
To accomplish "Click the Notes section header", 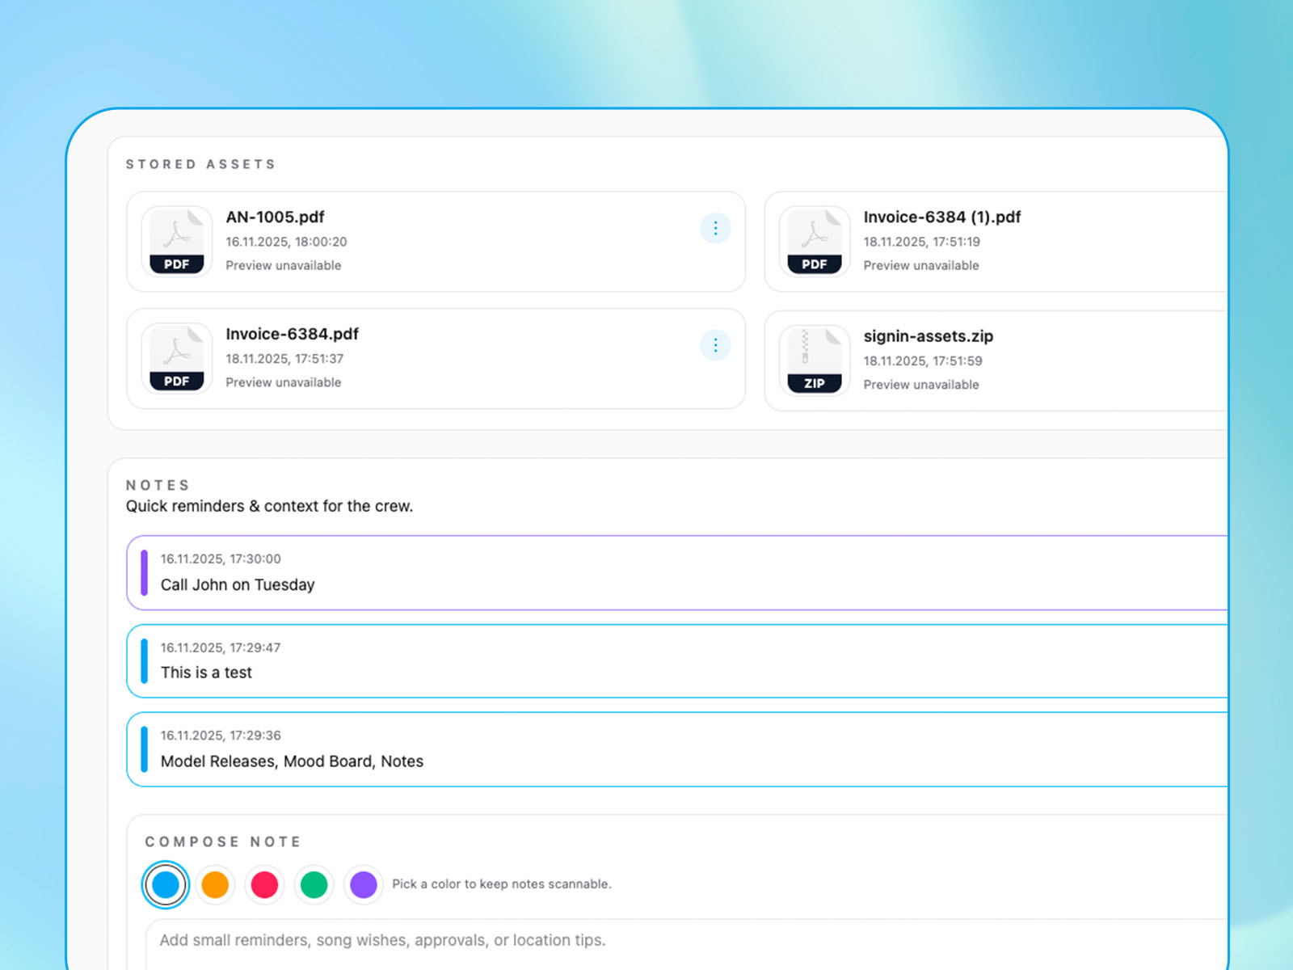I will click(x=158, y=484).
